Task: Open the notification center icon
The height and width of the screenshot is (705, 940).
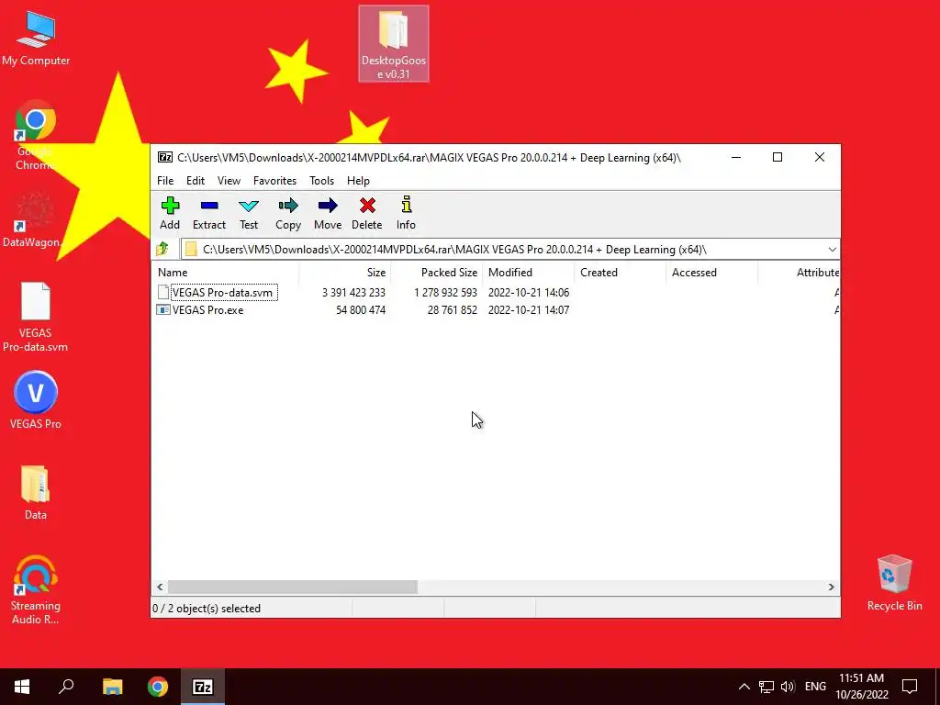Action: (x=910, y=687)
